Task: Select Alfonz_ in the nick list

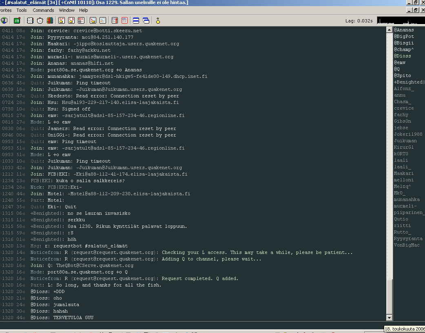Action: click(404, 88)
